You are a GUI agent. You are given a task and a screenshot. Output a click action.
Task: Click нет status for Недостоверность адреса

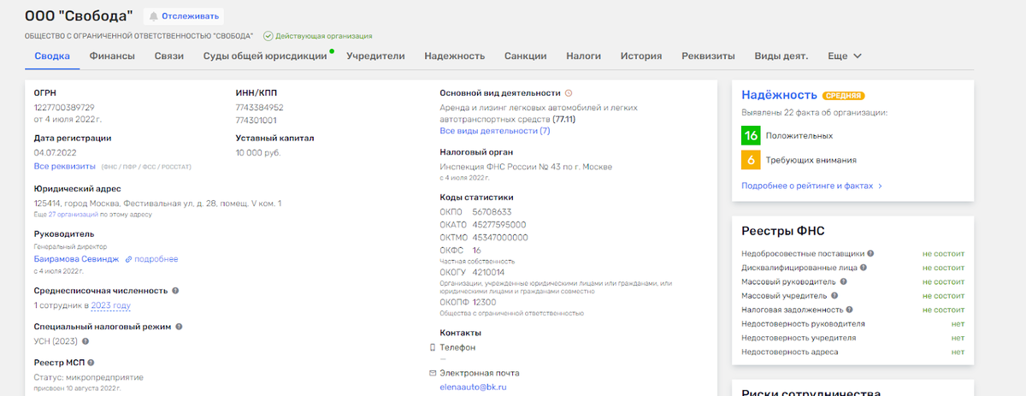coord(958,352)
